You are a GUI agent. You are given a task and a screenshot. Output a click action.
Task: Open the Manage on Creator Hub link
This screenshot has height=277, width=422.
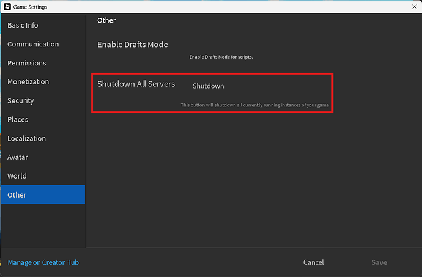pos(43,262)
